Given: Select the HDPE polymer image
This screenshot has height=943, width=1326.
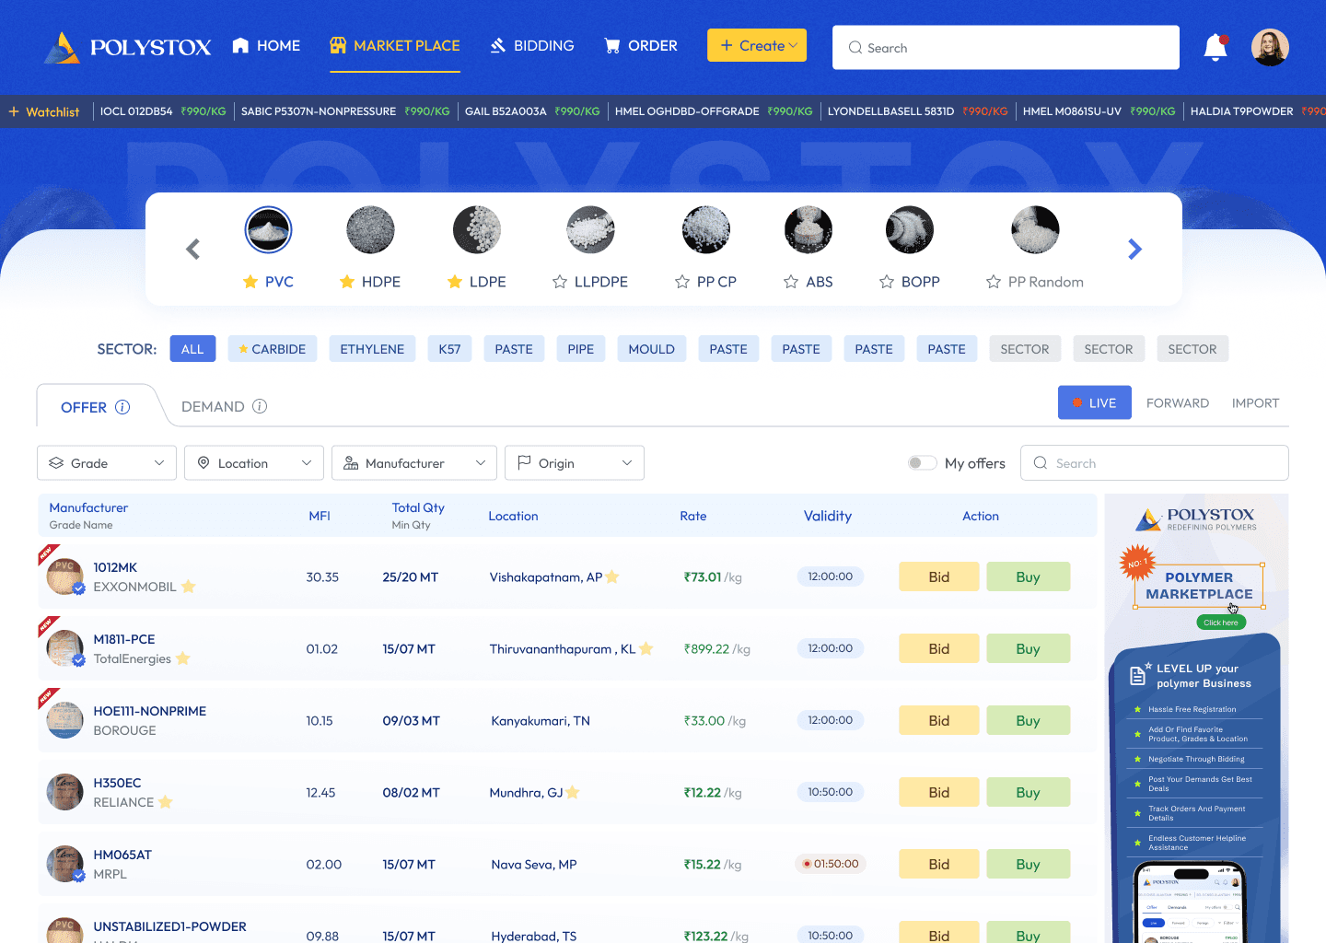Looking at the screenshot, I should (x=370, y=230).
